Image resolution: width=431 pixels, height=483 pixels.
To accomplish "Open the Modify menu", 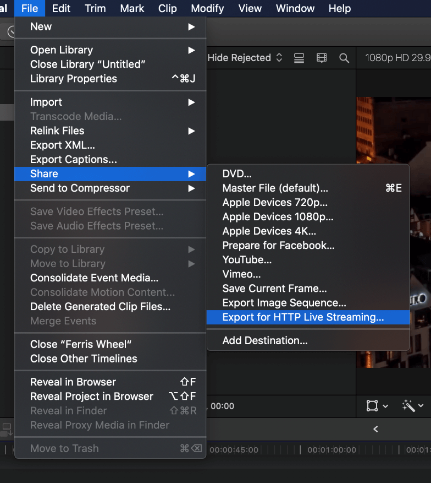I will [x=207, y=8].
